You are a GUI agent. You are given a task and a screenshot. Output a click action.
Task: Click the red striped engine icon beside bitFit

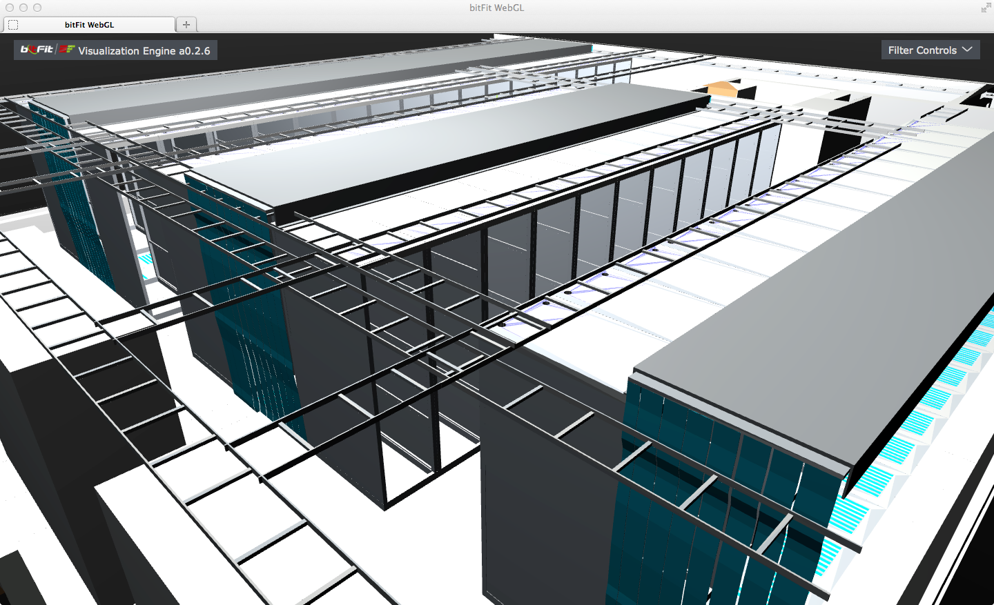(66, 50)
